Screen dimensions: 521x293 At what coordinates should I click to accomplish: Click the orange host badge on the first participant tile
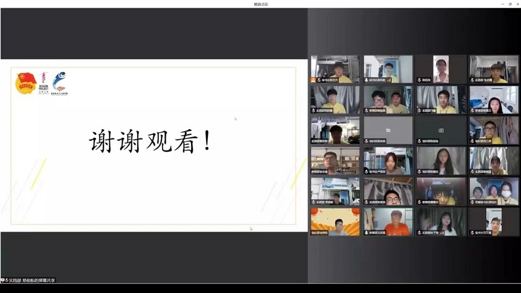pos(313,79)
